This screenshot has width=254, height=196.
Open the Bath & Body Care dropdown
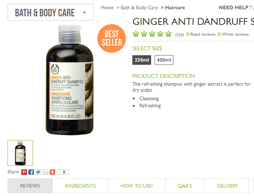50,12
